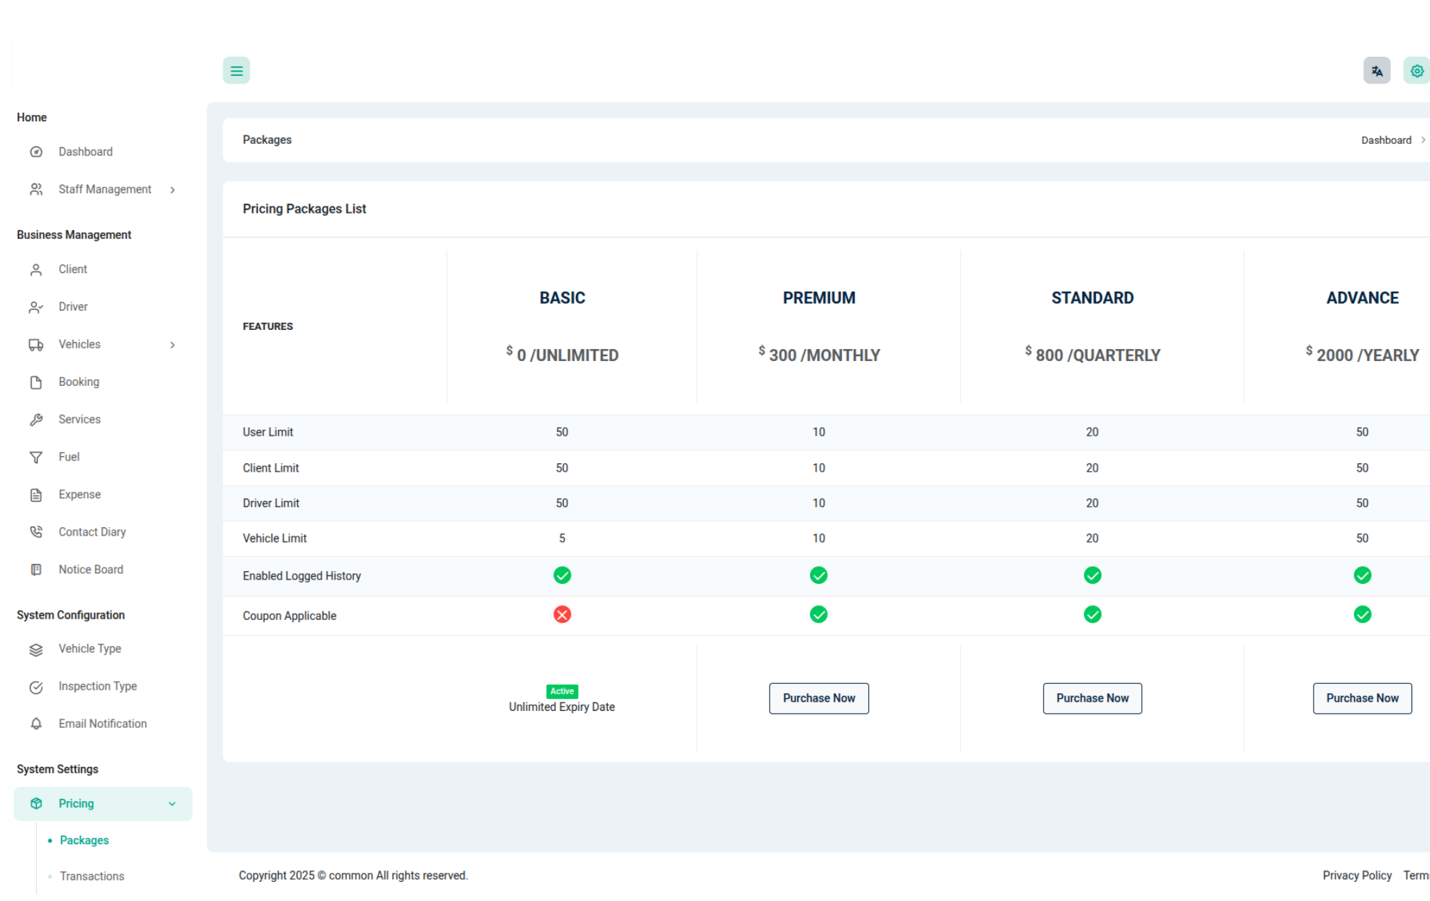The width and height of the screenshot is (1430, 901).
Task: Open Email Notification via bell icon
Action: pos(36,724)
